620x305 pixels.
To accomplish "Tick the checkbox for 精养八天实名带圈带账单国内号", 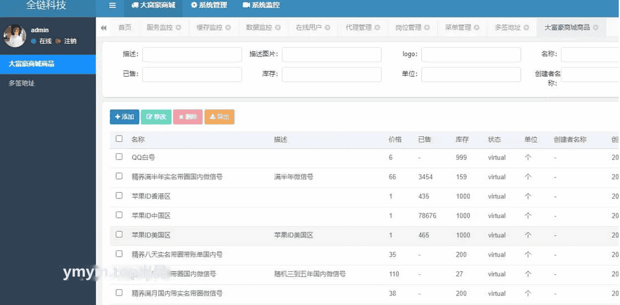I will (x=119, y=254).
